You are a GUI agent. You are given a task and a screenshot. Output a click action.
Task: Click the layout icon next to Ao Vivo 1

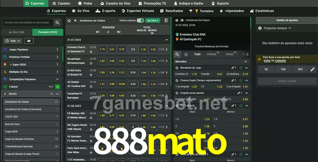tap(166, 21)
